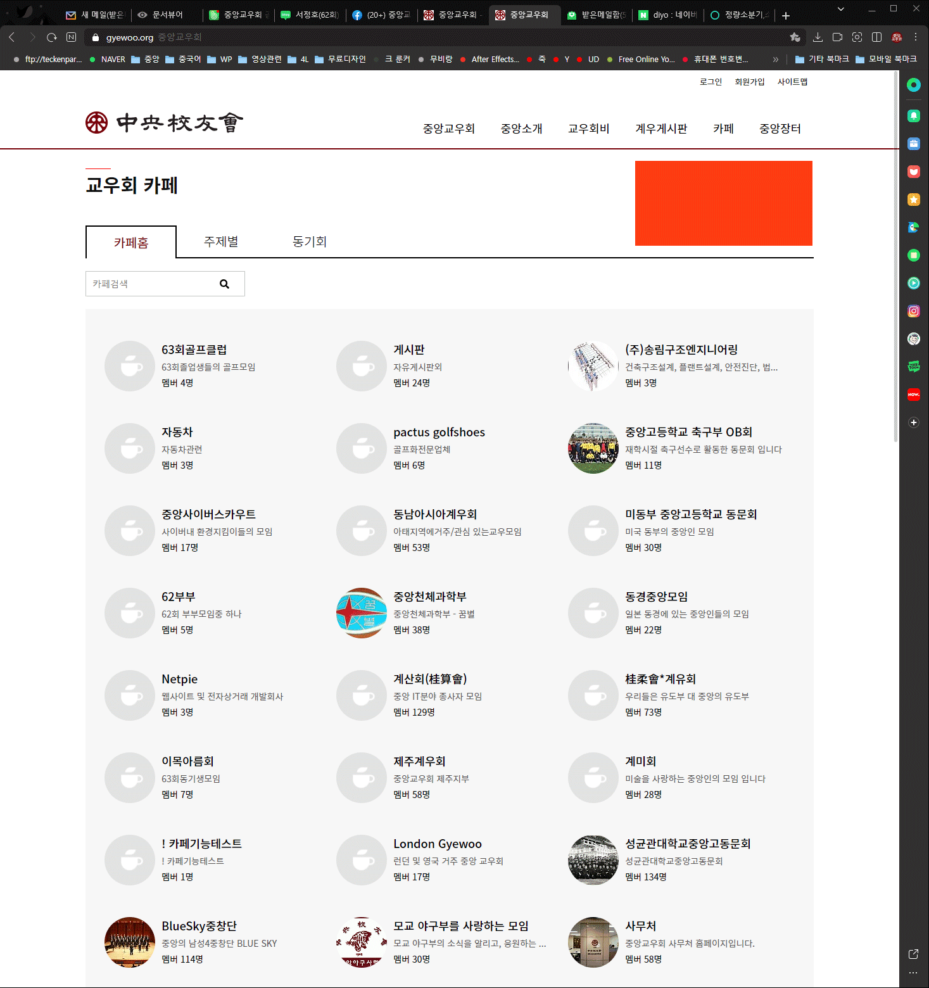Click the 중앙천체과학부 cafe thumbnail
This screenshot has width=929, height=988.
tap(362, 613)
